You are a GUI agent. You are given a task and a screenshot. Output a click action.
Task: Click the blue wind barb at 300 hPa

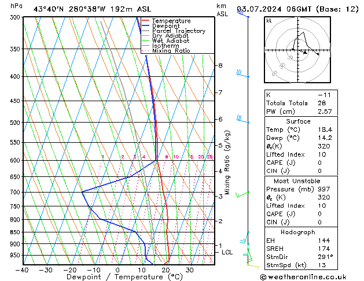[243, 13]
